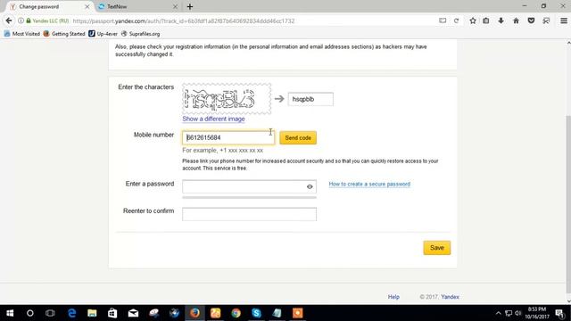Click Show a different image link
571x321 pixels.
[x=213, y=119]
